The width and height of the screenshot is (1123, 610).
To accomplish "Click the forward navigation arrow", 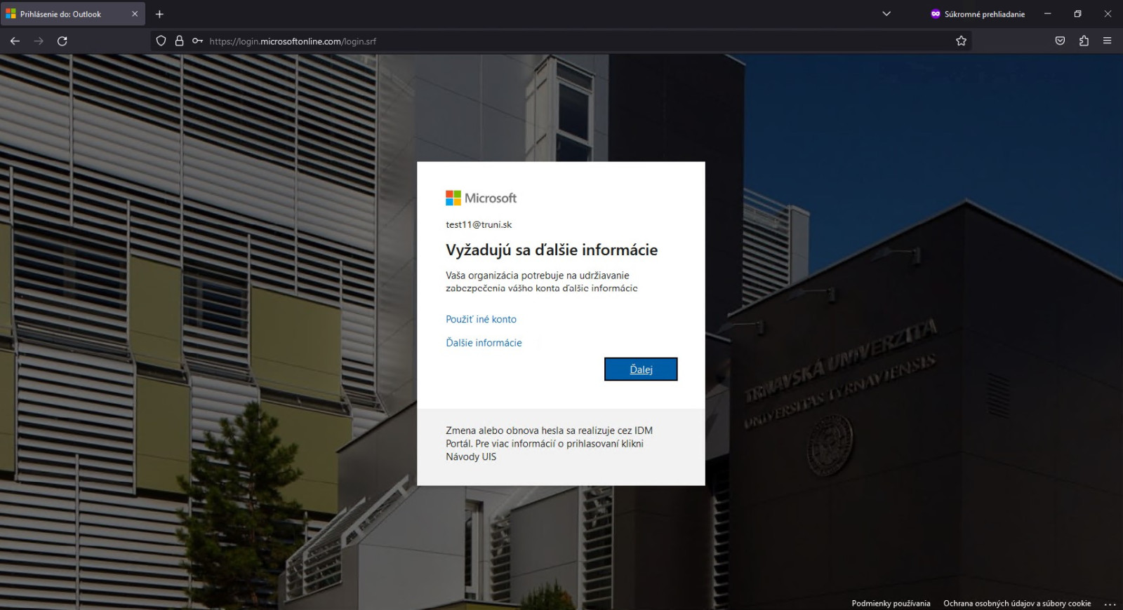I will [39, 41].
